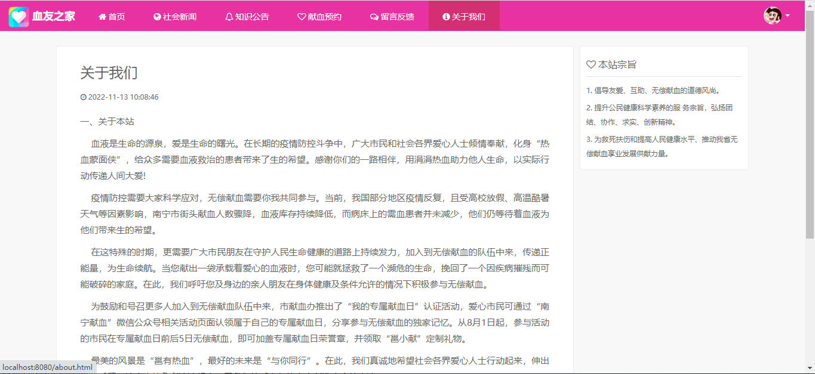Click the 血友之家 heart logo icon

coord(19,17)
